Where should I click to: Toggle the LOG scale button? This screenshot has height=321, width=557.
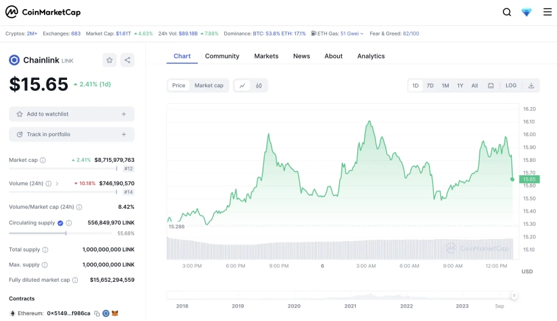pos(511,85)
